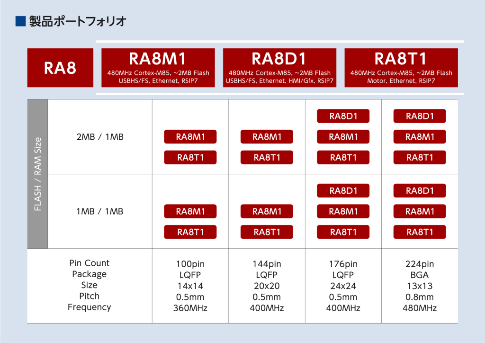Click '0.5mm' pitch under 176pin column
Viewport: 485px width, 343px height.
click(343, 297)
